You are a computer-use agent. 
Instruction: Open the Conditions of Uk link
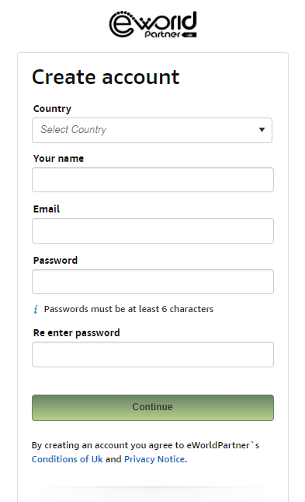click(x=67, y=459)
